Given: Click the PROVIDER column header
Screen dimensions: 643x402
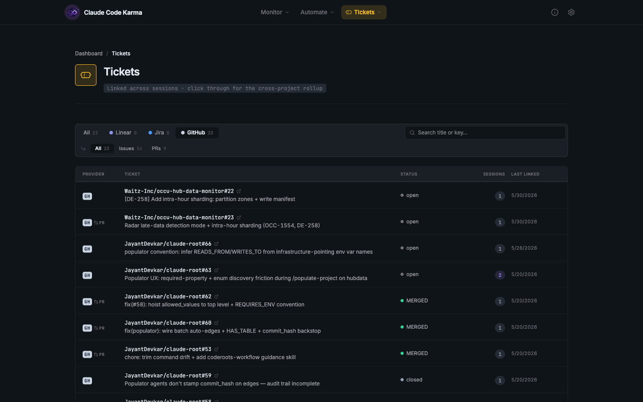Looking at the screenshot, I should [93, 174].
